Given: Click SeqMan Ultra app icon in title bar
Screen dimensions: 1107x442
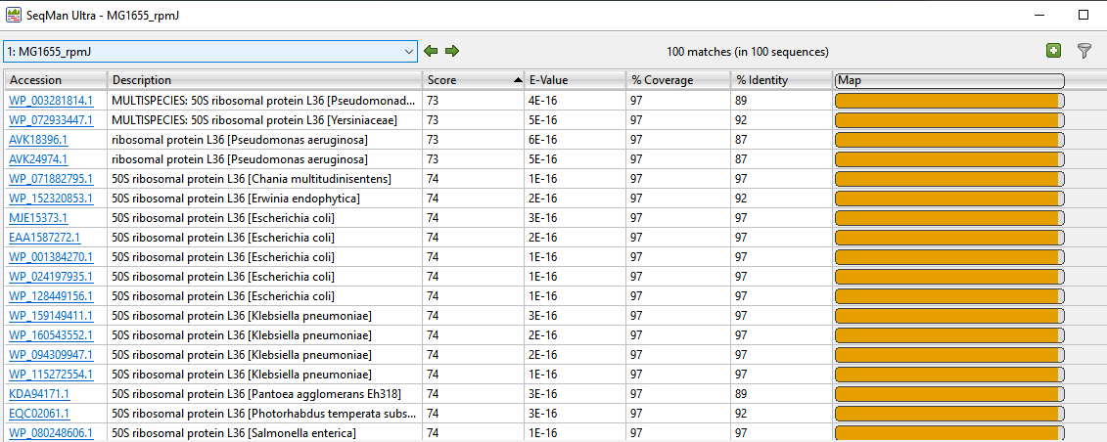Looking at the screenshot, I should [14, 15].
